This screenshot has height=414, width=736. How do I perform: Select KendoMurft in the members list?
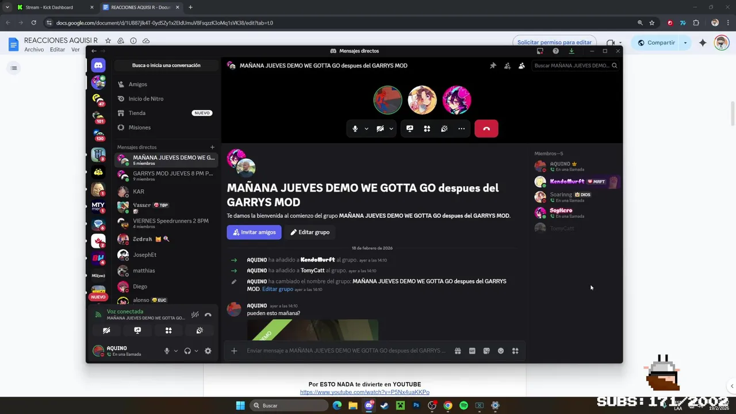coord(576,182)
